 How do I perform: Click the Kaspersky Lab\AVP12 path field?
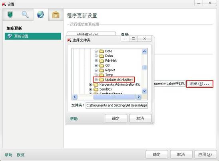170,84
